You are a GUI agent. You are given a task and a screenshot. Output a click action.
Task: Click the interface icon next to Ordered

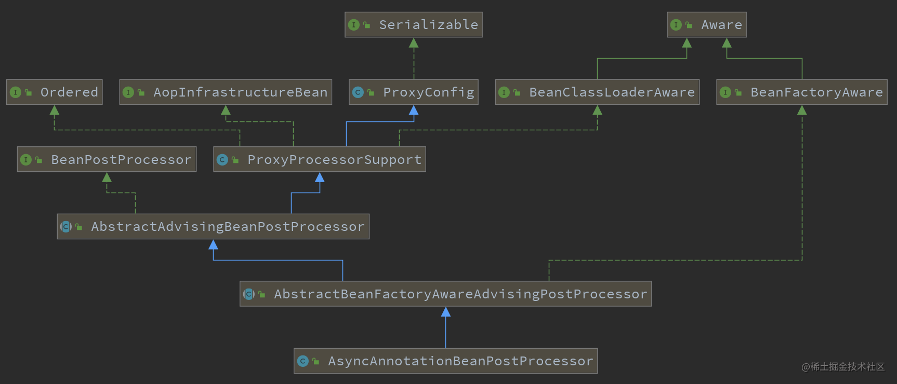(16, 92)
